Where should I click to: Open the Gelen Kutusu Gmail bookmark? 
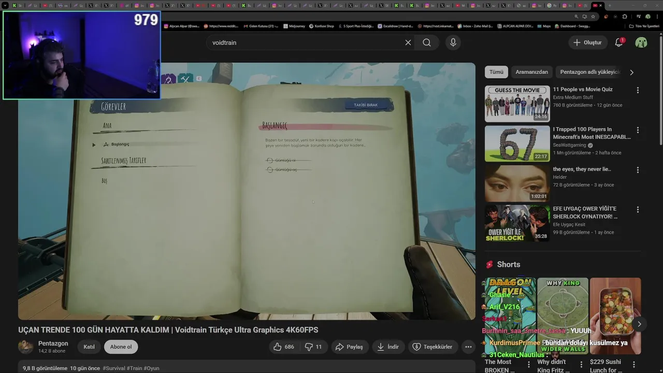coord(261,26)
